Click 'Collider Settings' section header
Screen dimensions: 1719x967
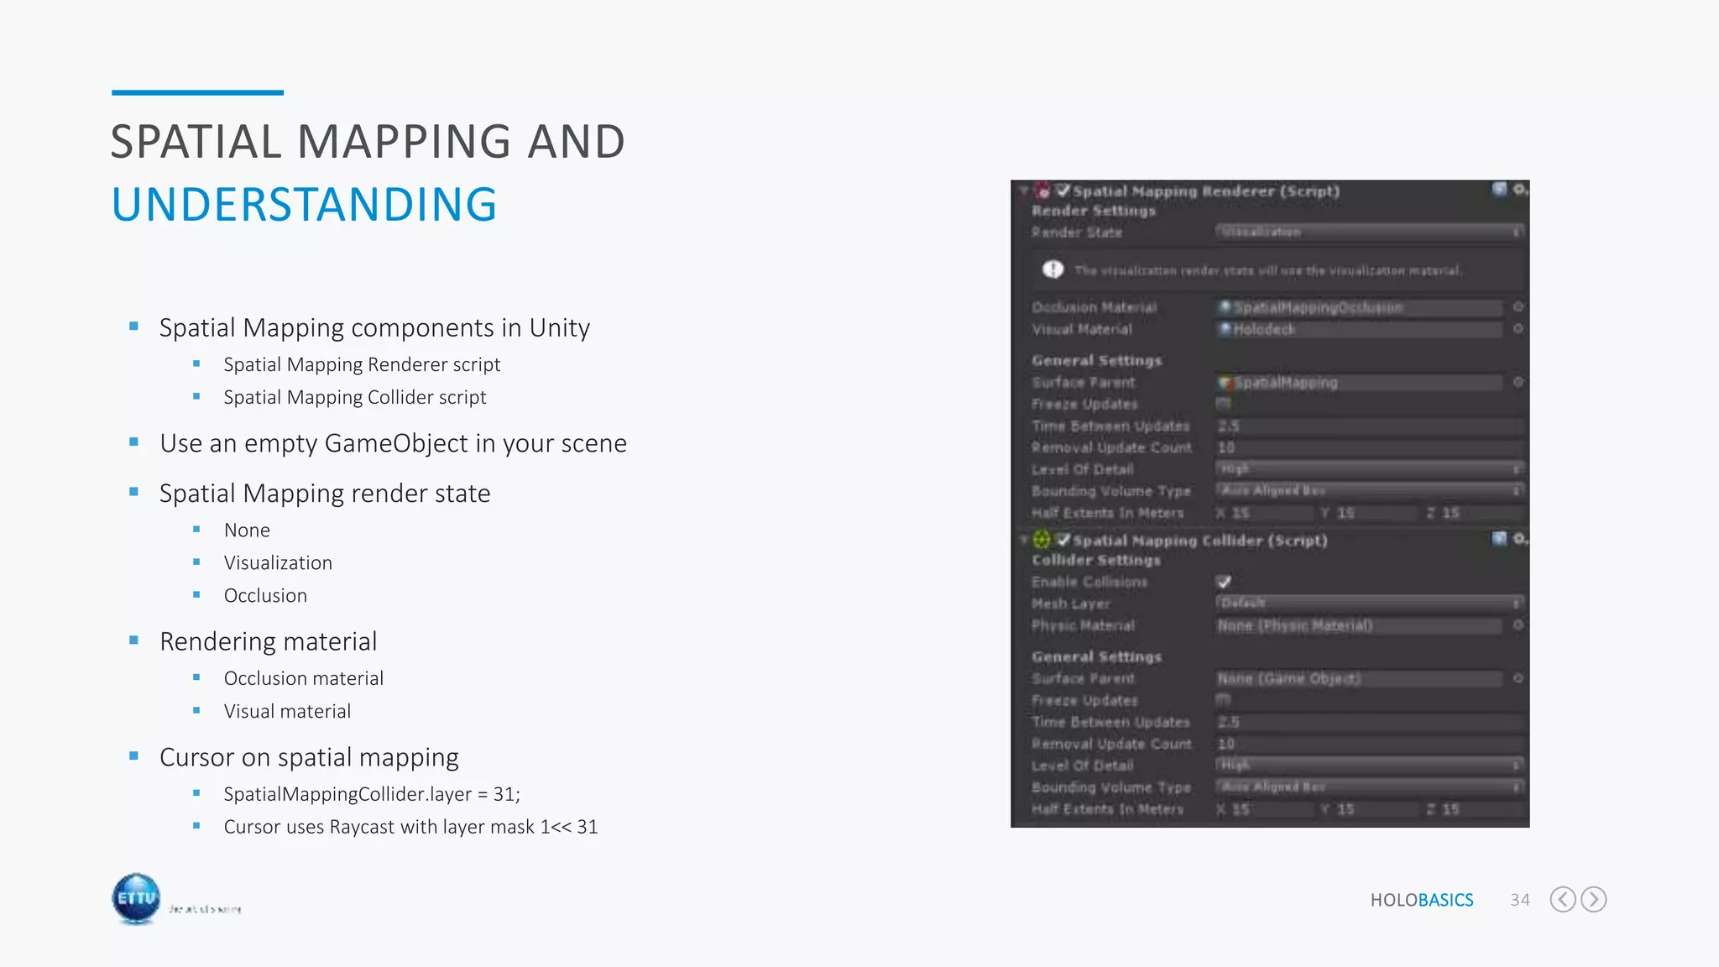coord(1096,560)
